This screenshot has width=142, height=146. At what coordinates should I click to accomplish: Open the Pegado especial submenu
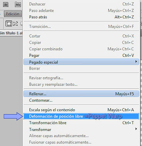(x=81, y=62)
